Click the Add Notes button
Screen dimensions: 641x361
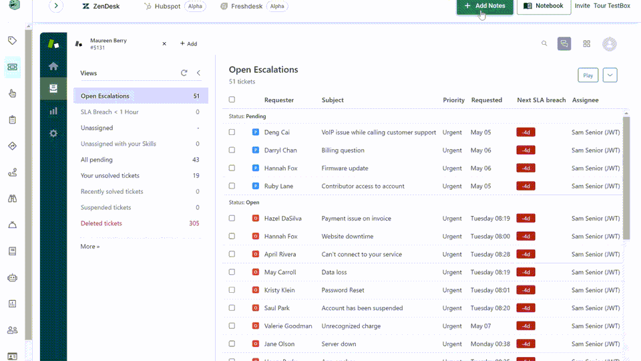tap(485, 6)
